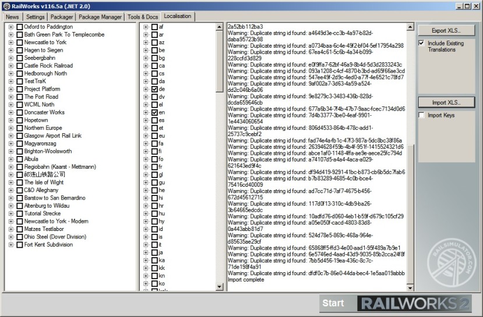Screen dimensions: 483x317
Task: Expand the Ohio Steel (Dover Division) node
Action: pos(11,237)
